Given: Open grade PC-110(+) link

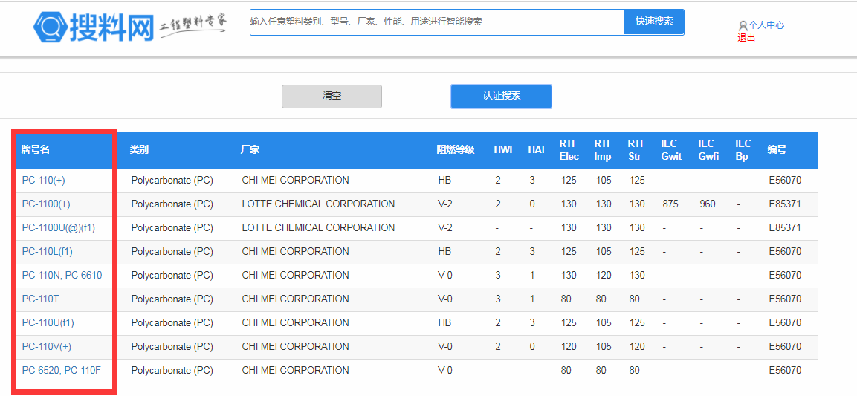Looking at the screenshot, I should [x=44, y=180].
